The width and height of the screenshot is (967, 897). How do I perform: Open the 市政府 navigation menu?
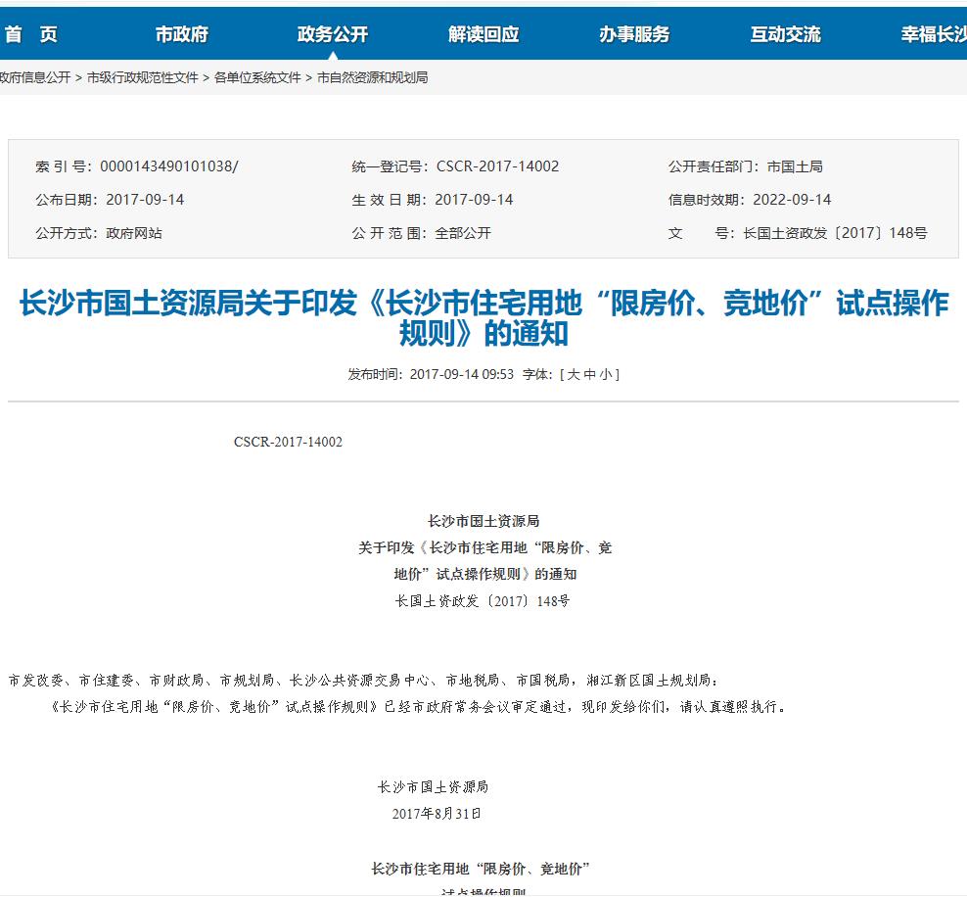click(x=181, y=32)
